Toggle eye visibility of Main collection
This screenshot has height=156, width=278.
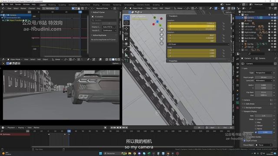point(272,15)
